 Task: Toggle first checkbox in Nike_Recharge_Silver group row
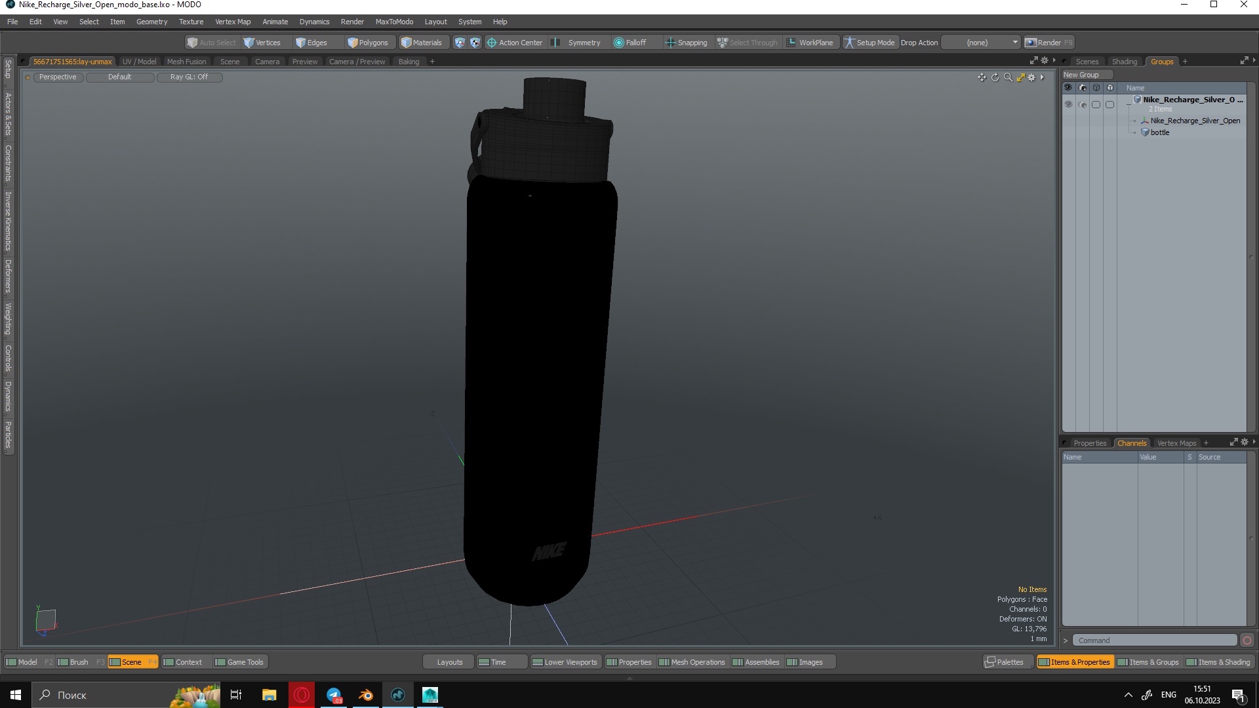click(1096, 104)
